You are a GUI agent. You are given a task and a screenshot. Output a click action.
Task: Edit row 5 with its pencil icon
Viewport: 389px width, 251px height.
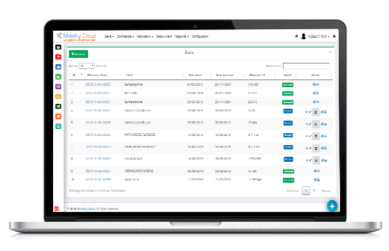coord(310,124)
